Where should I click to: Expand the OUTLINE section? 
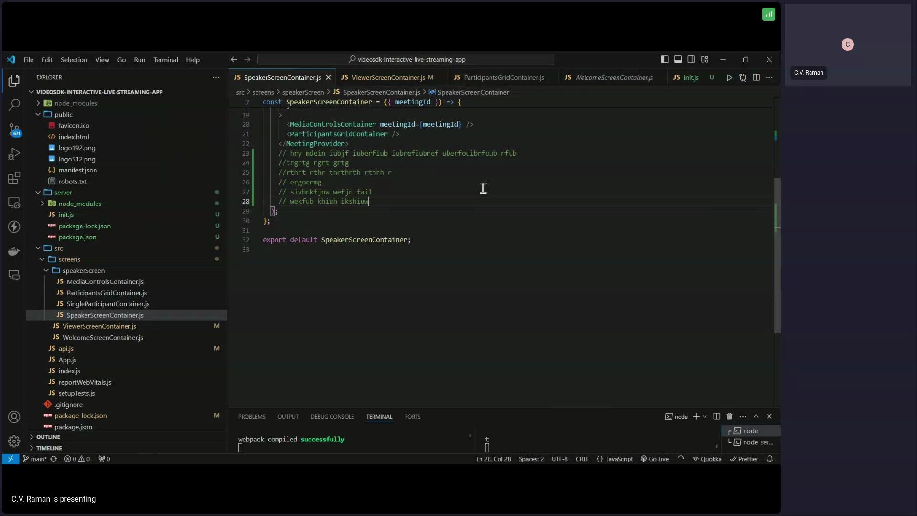pyautogui.click(x=48, y=437)
